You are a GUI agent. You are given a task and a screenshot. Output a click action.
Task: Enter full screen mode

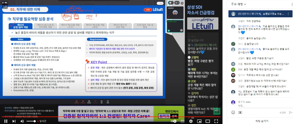click(216, 121)
